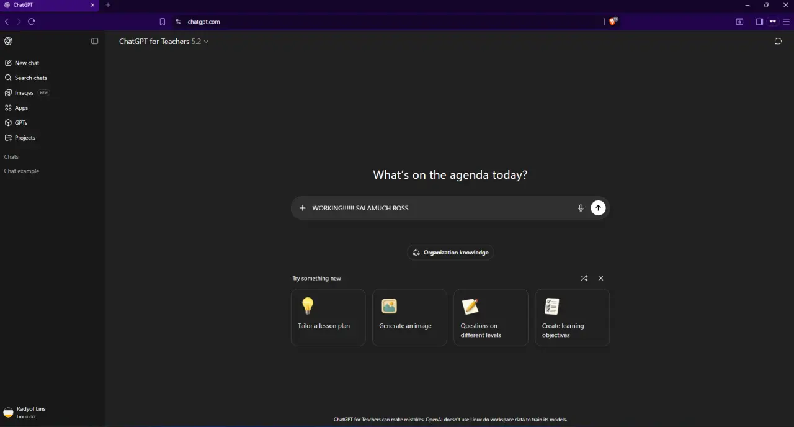Screen dimensions: 794x427
Task: Toggle the browser sidebar panel icon
Action: point(759,21)
